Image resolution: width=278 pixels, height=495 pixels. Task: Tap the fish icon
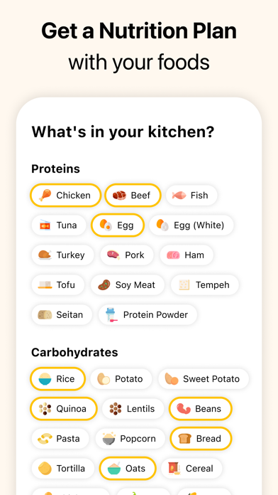pos(179,195)
